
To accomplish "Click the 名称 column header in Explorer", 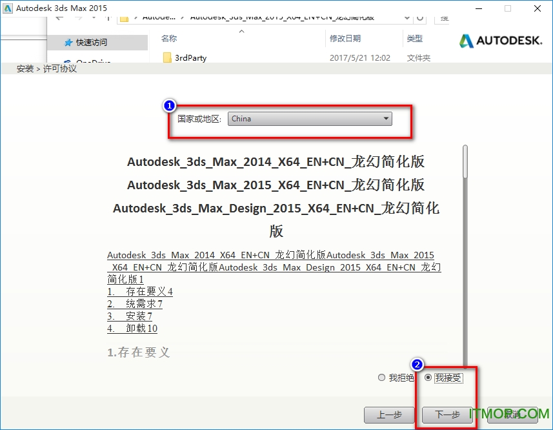I will [169, 39].
